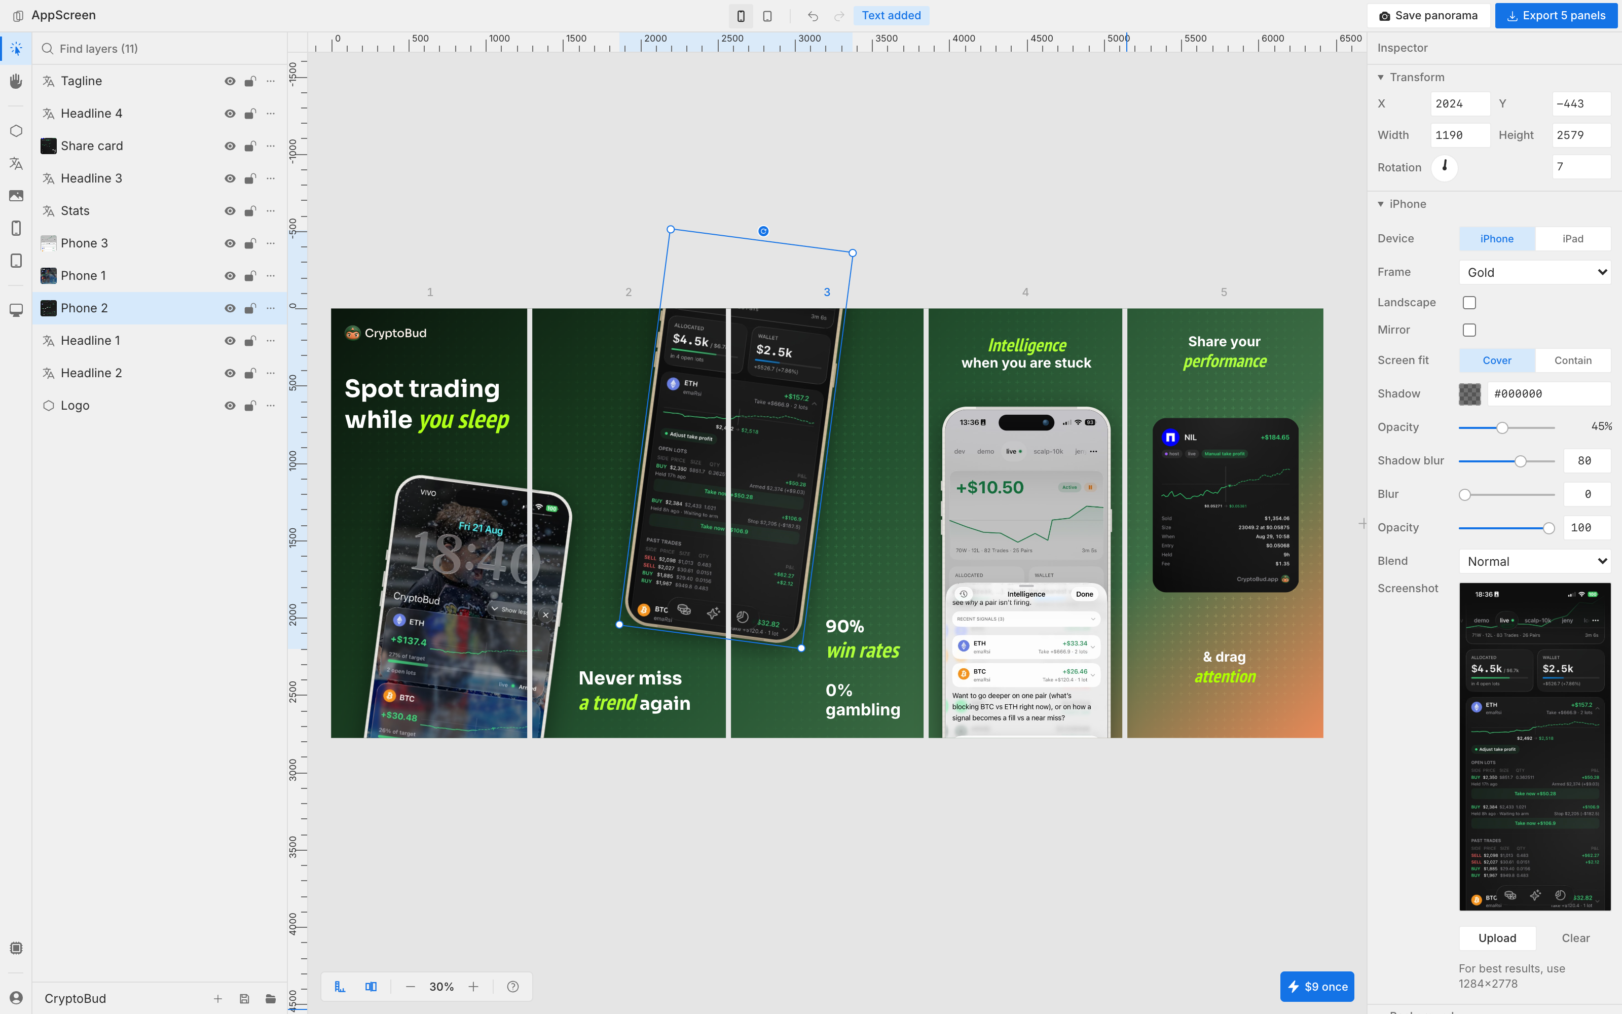Unlock icon on the Phone 2 layer
This screenshot has width=1622, height=1014.
[x=250, y=308]
